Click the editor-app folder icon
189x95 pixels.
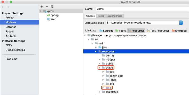pos(107,76)
